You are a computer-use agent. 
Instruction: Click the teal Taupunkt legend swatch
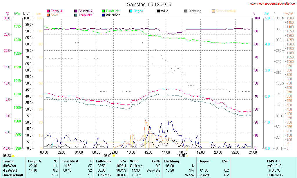click(76, 15)
